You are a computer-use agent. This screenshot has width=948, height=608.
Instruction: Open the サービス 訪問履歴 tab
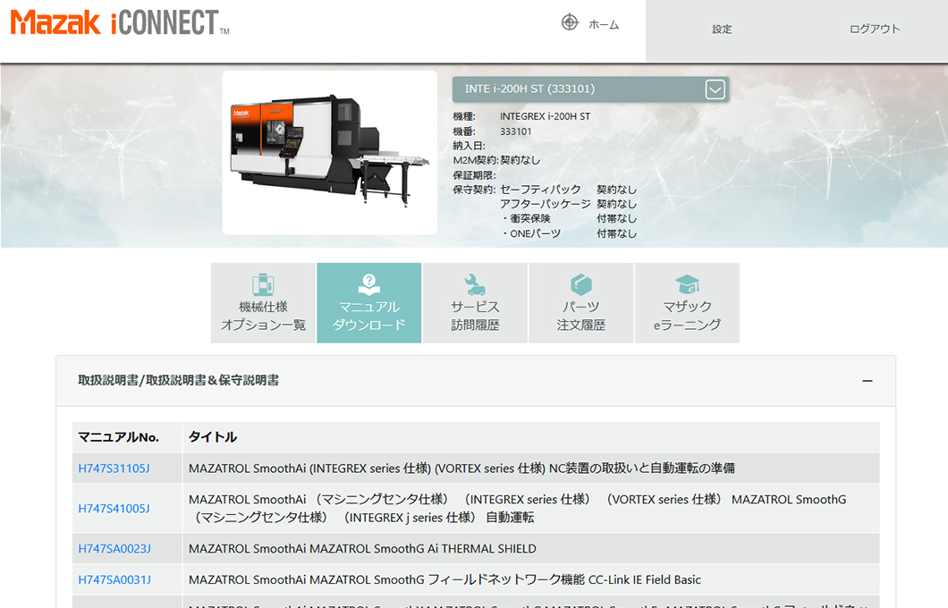pyautogui.click(x=475, y=303)
